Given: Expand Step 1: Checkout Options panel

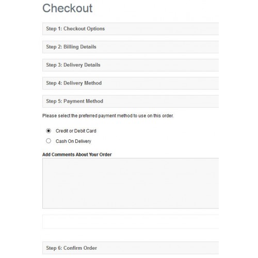Looking at the screenshot, I should coord(131,29).
